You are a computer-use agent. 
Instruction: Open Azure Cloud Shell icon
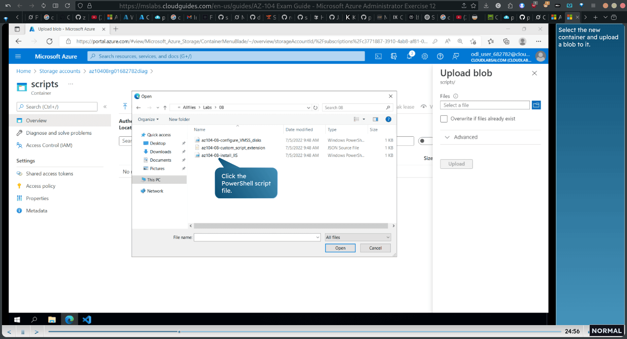(x=378, y=56)
